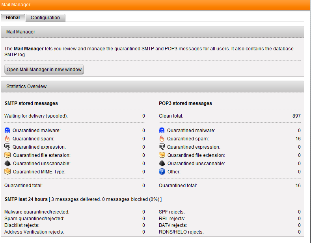This screenshot has width=311, height=243.
Task: Click the SMTP Quarantined spam flame icon
Action: coord(7,138)
